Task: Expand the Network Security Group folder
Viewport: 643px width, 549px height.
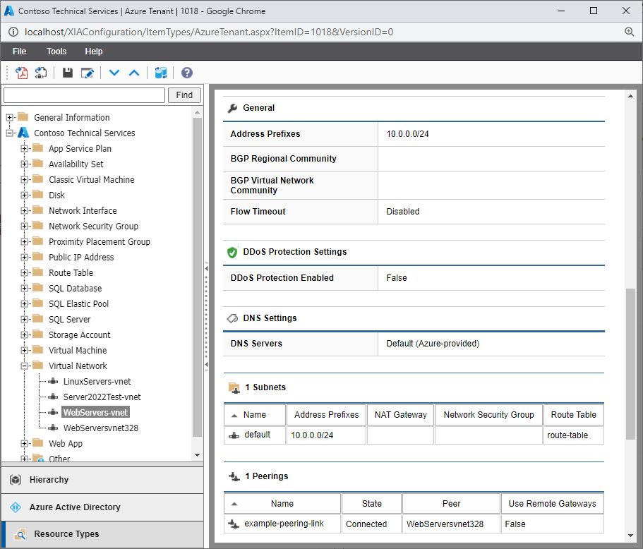Action: click(x=24, y=227)
